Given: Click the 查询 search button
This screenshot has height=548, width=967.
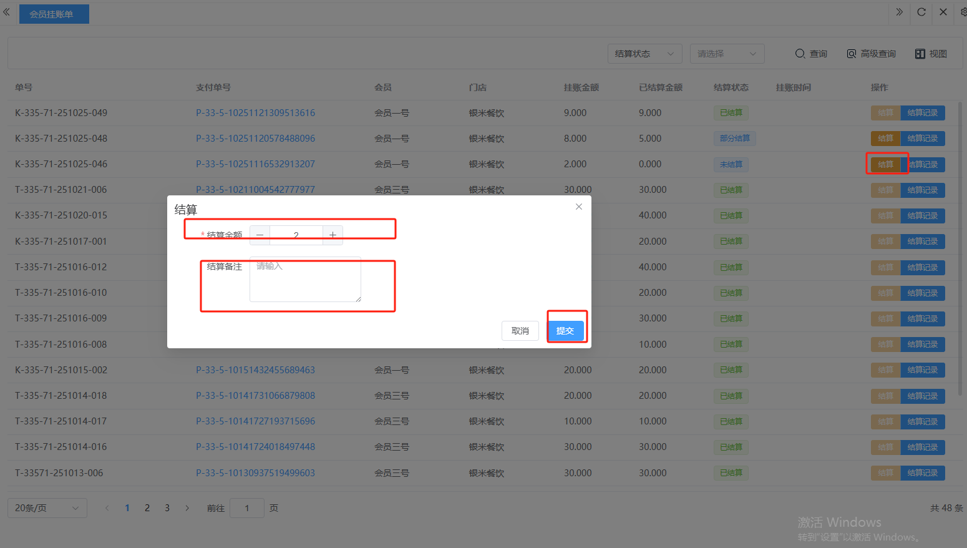Looking at the screenshot, I should [811, 54].
